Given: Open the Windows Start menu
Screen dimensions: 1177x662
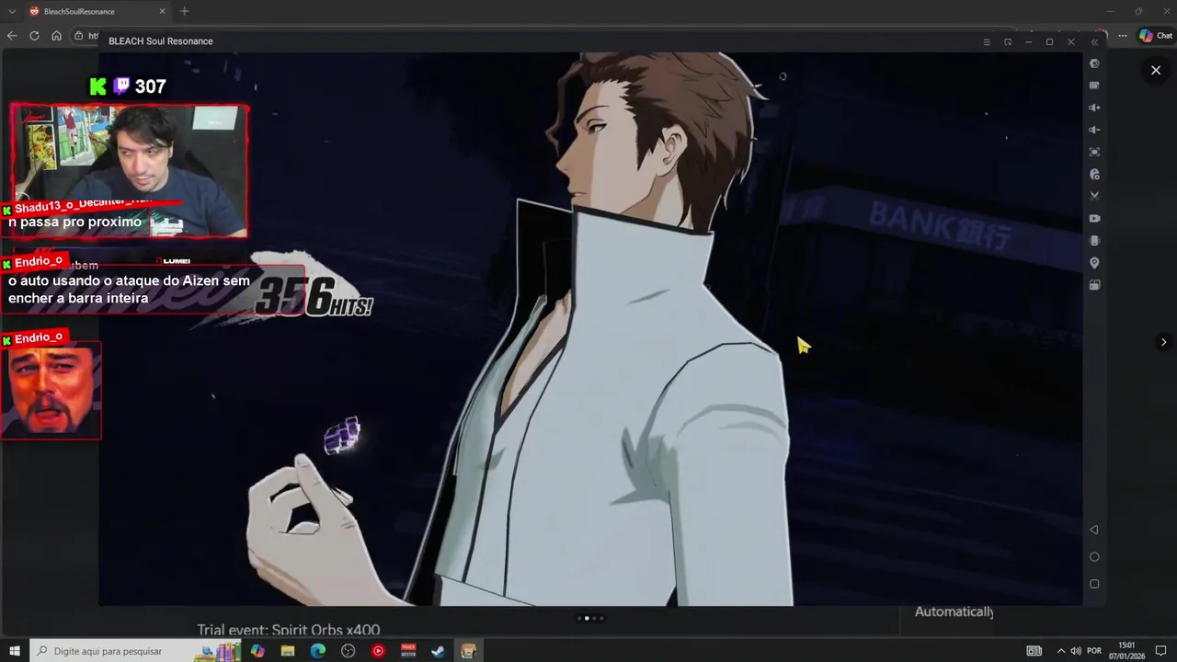Looking at the screenshot, I should tap(15, 651).
